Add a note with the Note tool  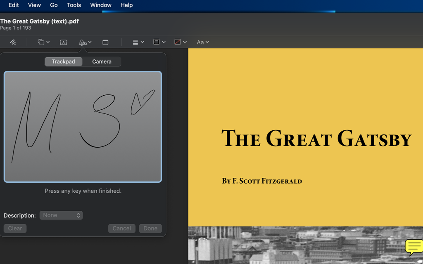click(105, 42)
